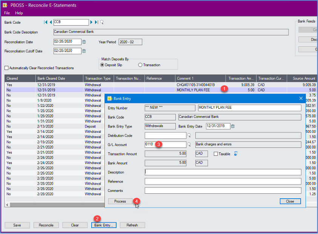Viewport: 318px width, 234px height.
Task: Click MONTHLY PLAN FEE entry description field
Action: click(249, 108)
